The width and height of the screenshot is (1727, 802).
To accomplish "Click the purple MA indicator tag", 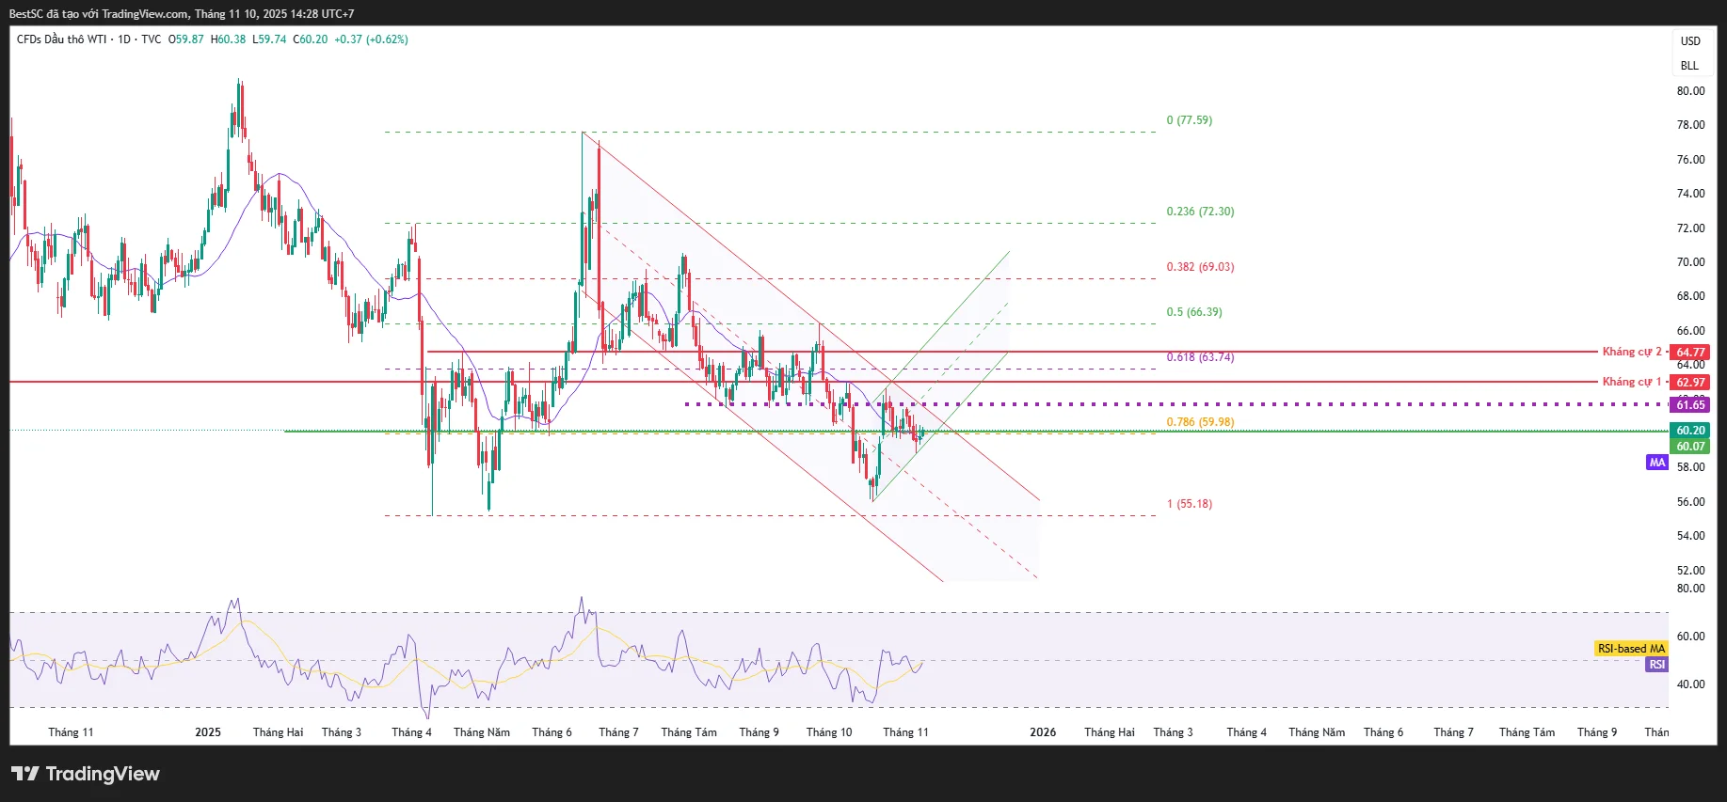I will tap(1656, 463).
